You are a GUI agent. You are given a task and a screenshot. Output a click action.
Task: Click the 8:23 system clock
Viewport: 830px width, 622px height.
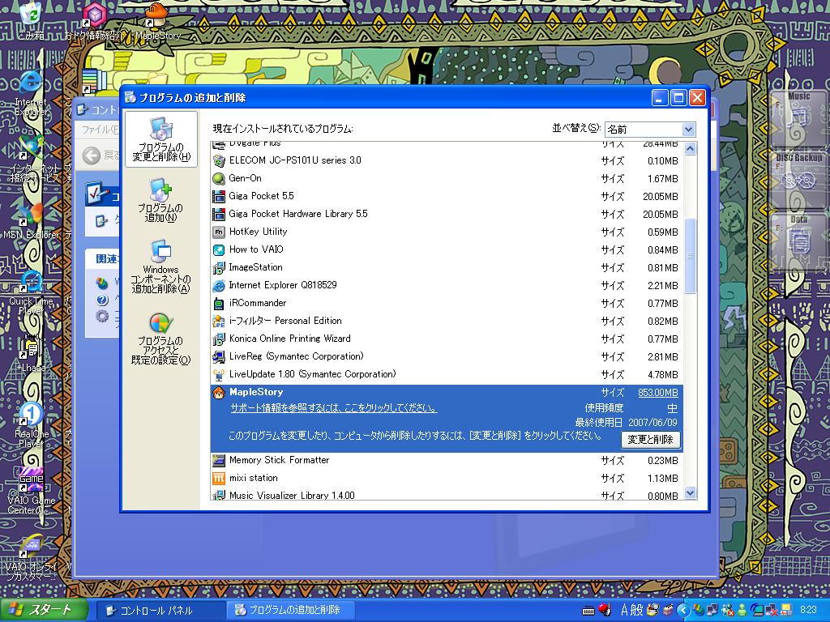808,610
